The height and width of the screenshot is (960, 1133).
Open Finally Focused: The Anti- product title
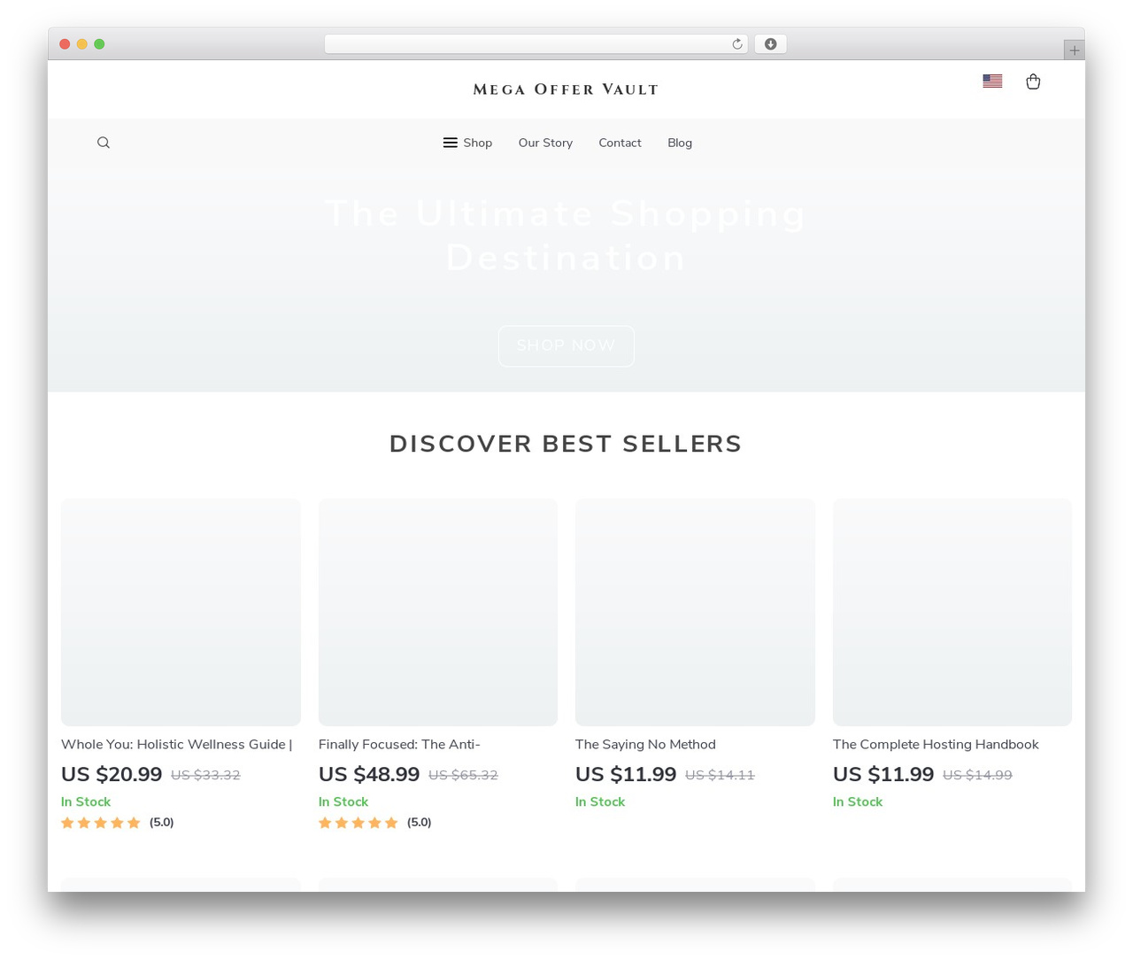399,745
